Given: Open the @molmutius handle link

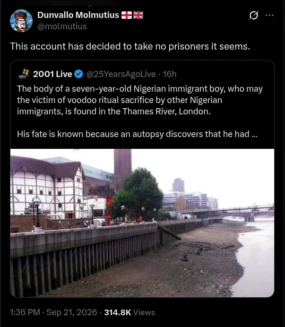Looking at the screenshot, I should point(62,26).
